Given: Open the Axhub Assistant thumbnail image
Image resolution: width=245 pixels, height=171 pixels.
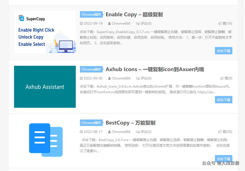Looking at the screenshot, I should pos(45,87).
